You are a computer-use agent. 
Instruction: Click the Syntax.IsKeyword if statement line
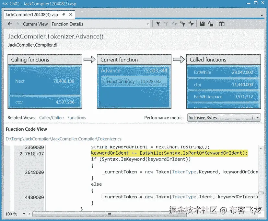[x=141, y=159]
